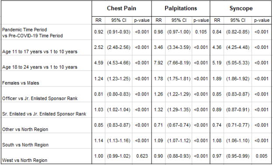Select the Chest Pain p-value 0.623 cell
The height and width of the screenshot is (165, 273).
[142, 156]
